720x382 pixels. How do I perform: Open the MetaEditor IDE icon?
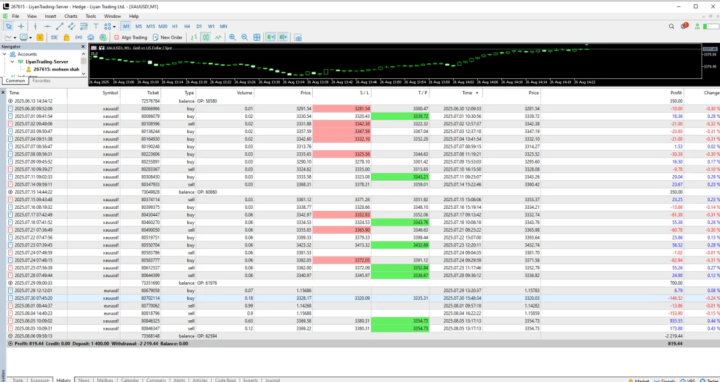54,38
